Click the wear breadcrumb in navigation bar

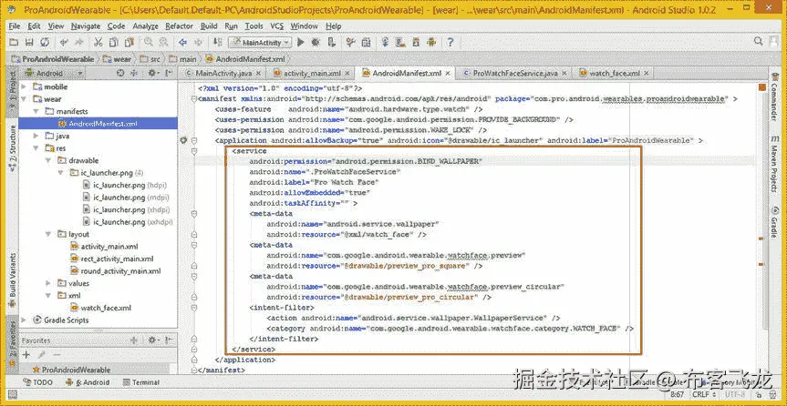117,58
